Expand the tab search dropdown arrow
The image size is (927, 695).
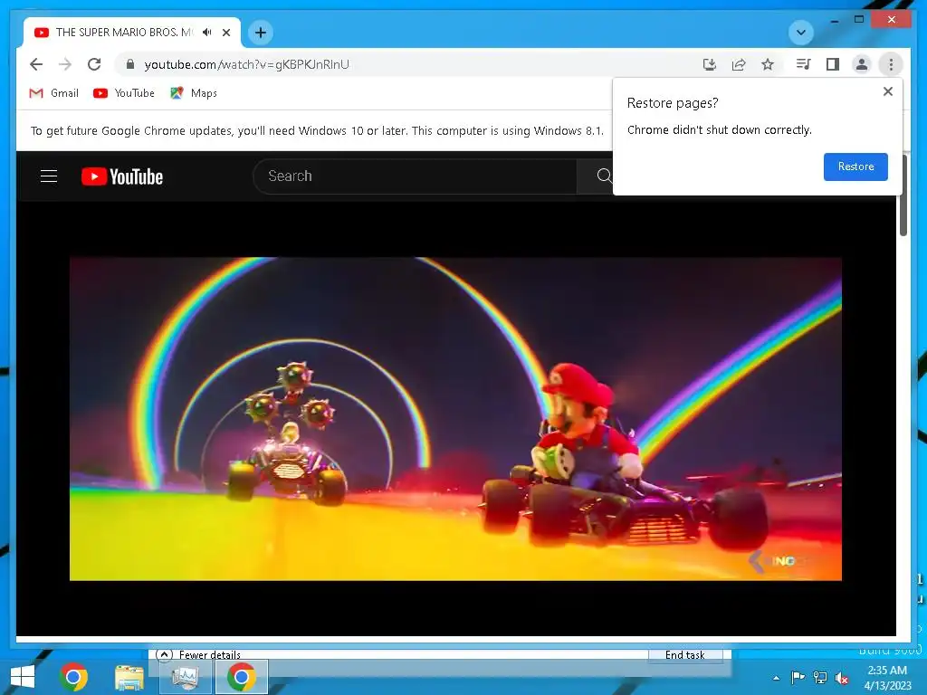tap(801, 33)
